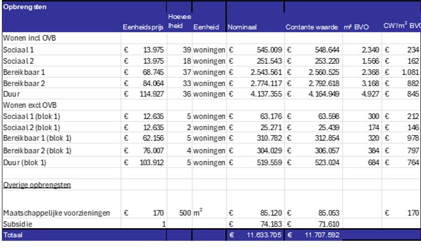Click unit price 62.156 for Bereikbaar 1 (blok 1)
The width and height of the screenshot is (421, 252).
153,139
